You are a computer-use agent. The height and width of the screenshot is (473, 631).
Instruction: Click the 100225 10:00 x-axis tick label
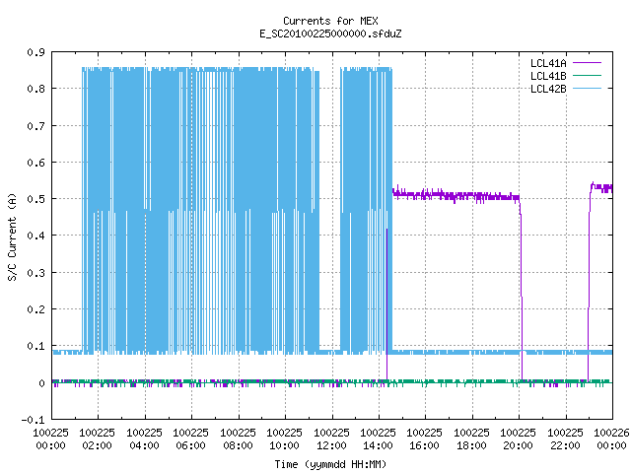284,439
